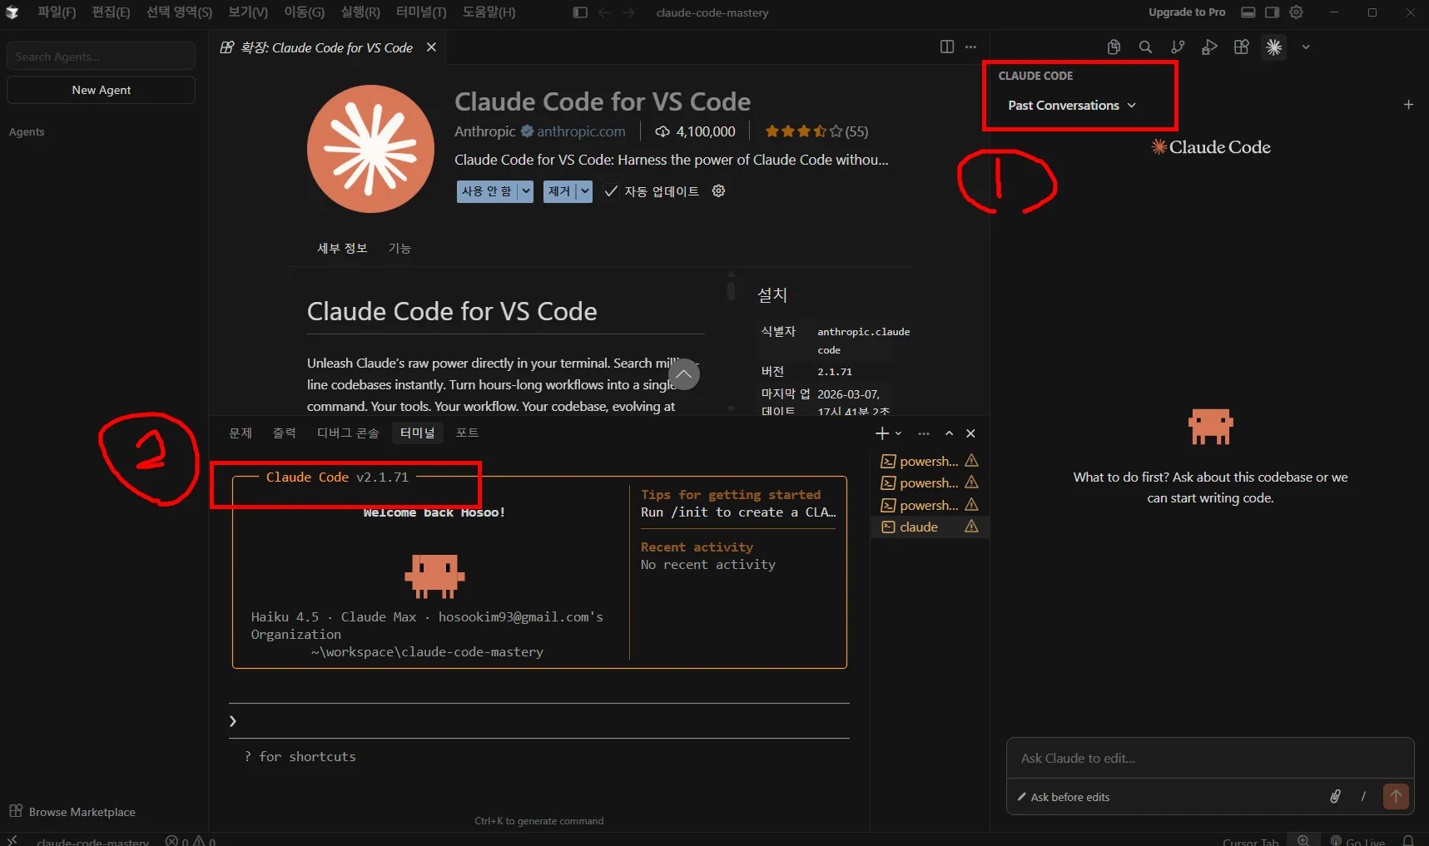
Task: Click the New Agent button
Action: point(102,90)
